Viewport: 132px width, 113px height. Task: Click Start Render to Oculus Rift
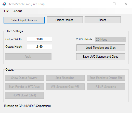click(106, 78)
